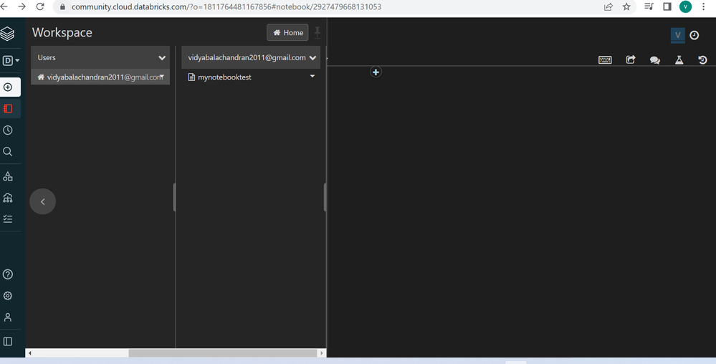
Task: Click the horizontal scrollbar in workspace panel
Action: 222,353
